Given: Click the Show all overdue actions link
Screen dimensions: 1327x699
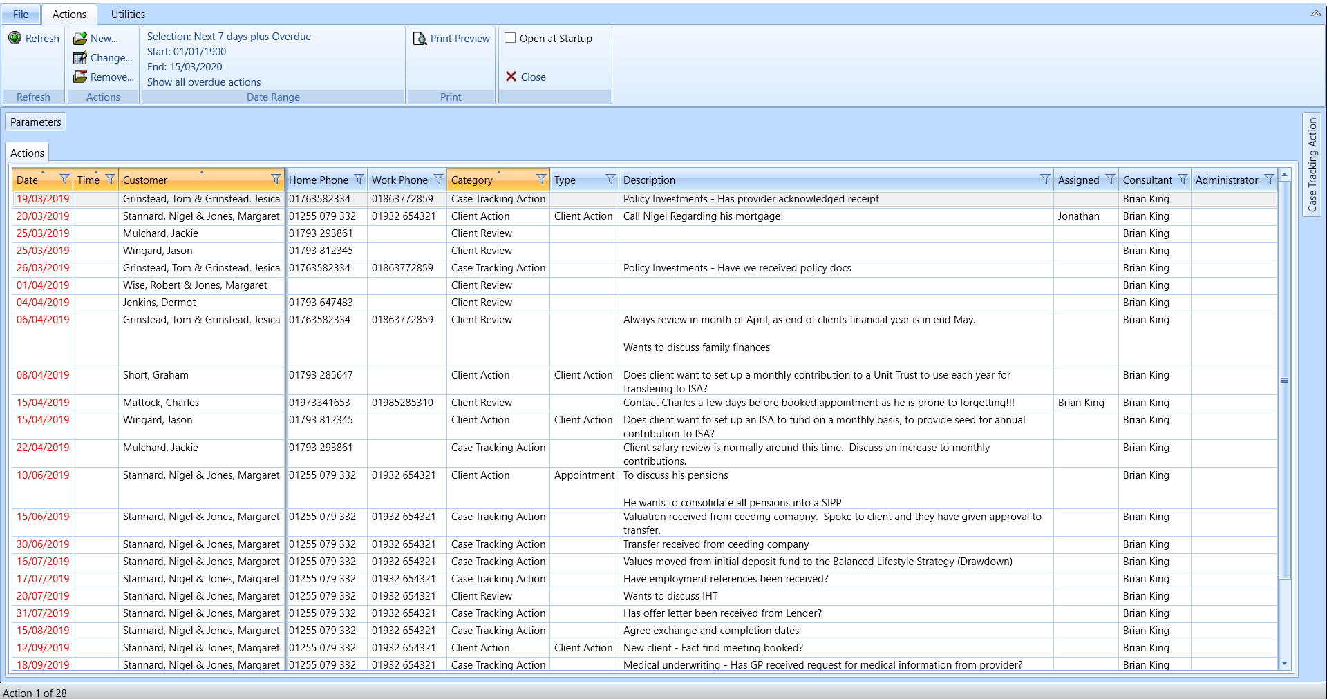Looking at the screenshot, I should point(204,82).
